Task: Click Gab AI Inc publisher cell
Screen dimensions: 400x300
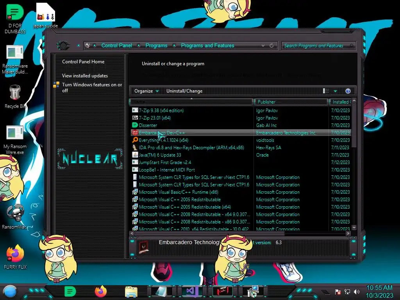Action: (266, 125)
